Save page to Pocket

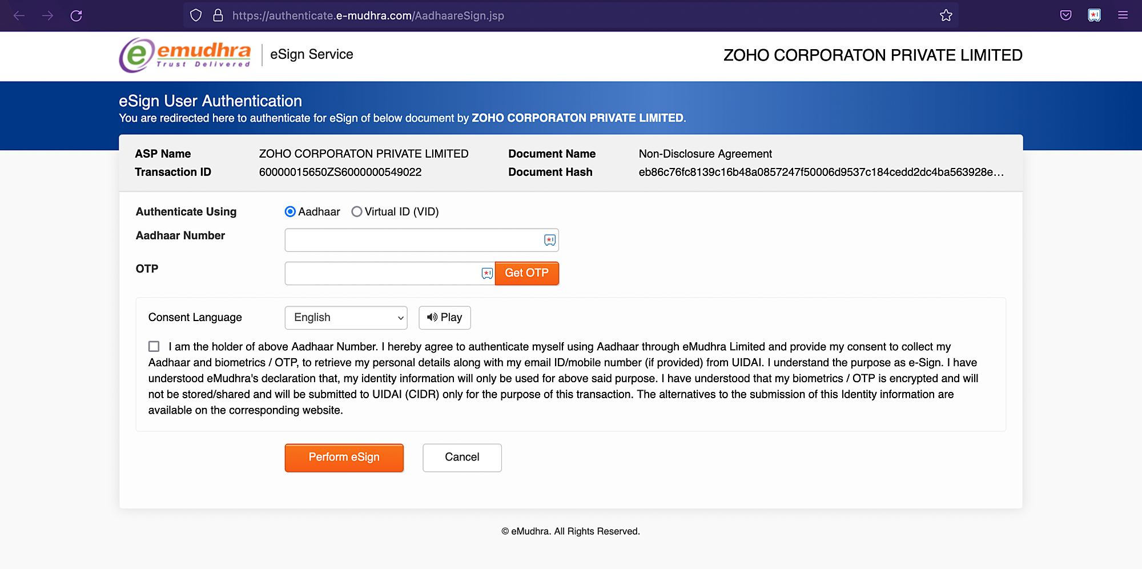1065,15
